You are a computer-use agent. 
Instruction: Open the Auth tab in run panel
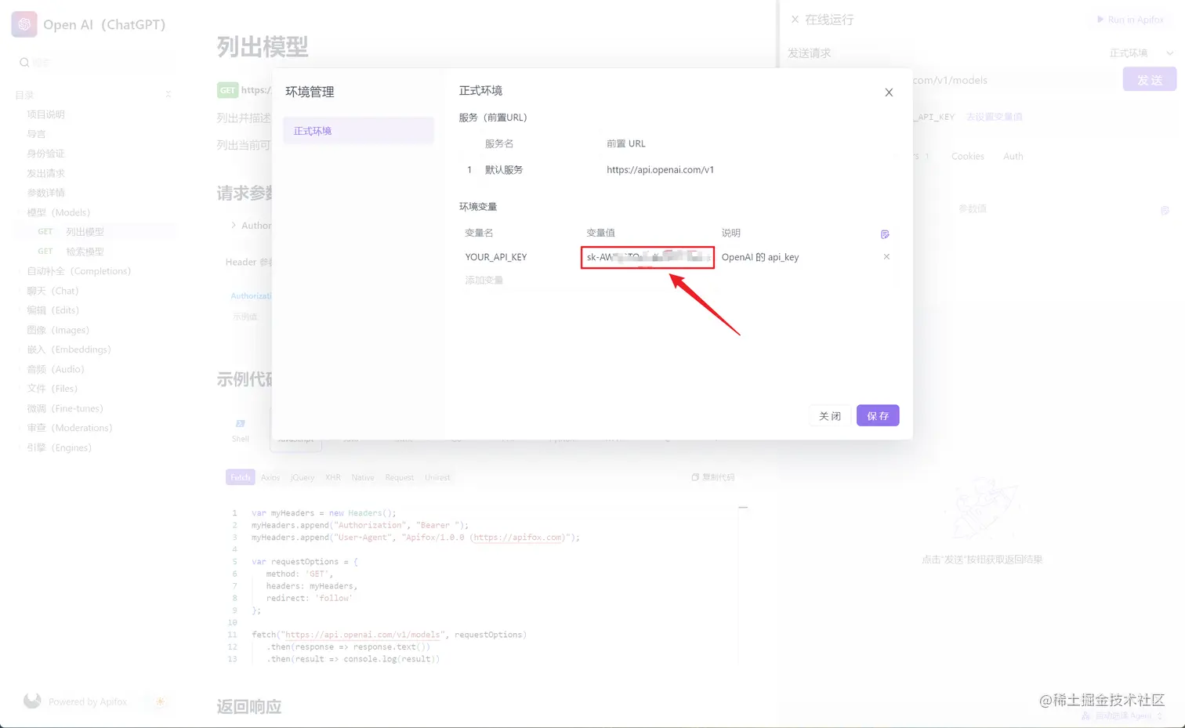pyautogui.click(x=1013, y=157)
